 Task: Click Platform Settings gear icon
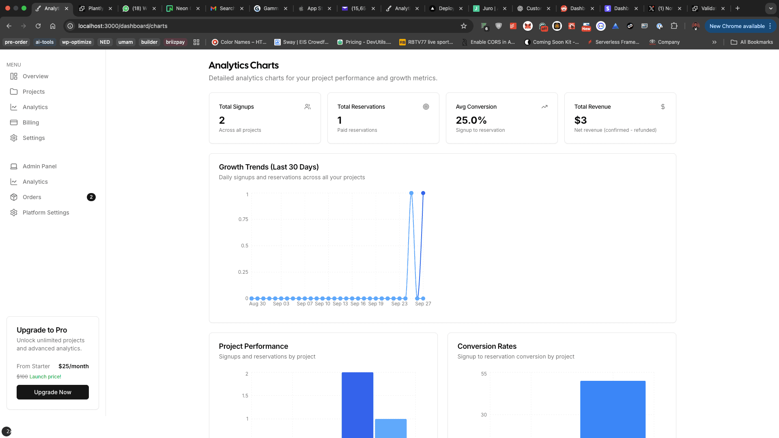pyautogui.click(x=14, y=213)
